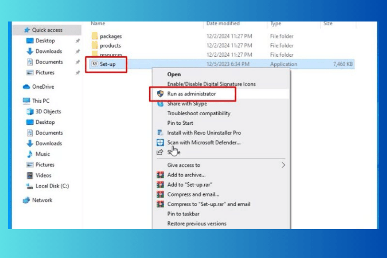387x258 pixels.
Task: Open the packages folder
Action: click(111, 37)
